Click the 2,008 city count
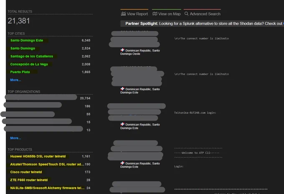The image size is (284, 194). [x=86, y=64]
